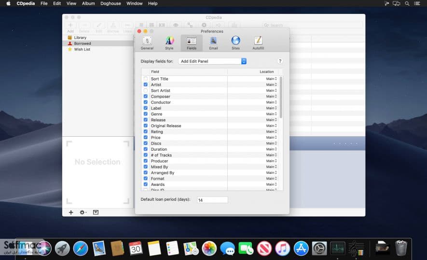
Task: Open iTunes from the Dock
Action: pyautogui.click(x=283, y=248)
